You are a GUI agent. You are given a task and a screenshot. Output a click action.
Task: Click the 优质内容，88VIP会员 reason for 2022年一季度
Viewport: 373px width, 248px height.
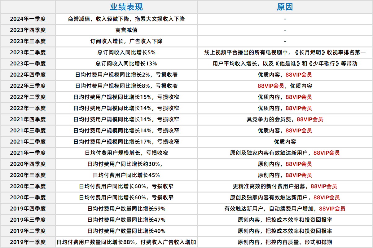[x=285, y=108]
